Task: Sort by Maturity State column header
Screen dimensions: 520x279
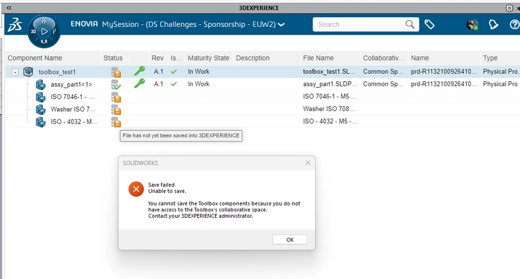Action: [209, 58]
